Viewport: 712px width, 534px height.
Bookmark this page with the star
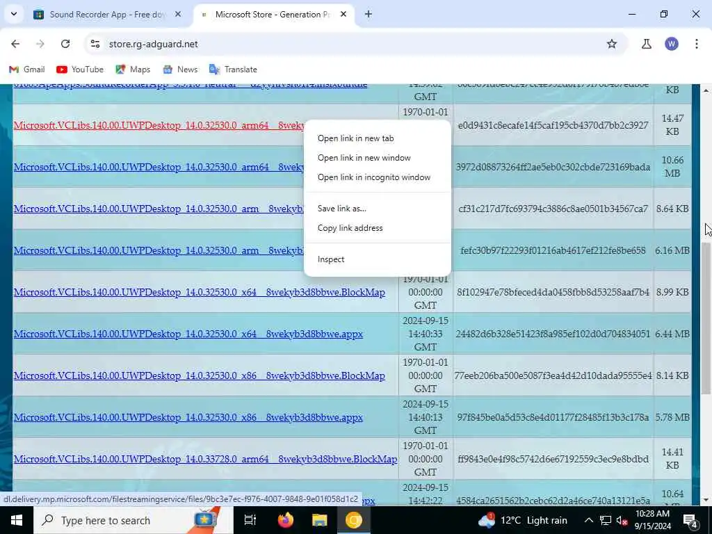tap(612, 44)
